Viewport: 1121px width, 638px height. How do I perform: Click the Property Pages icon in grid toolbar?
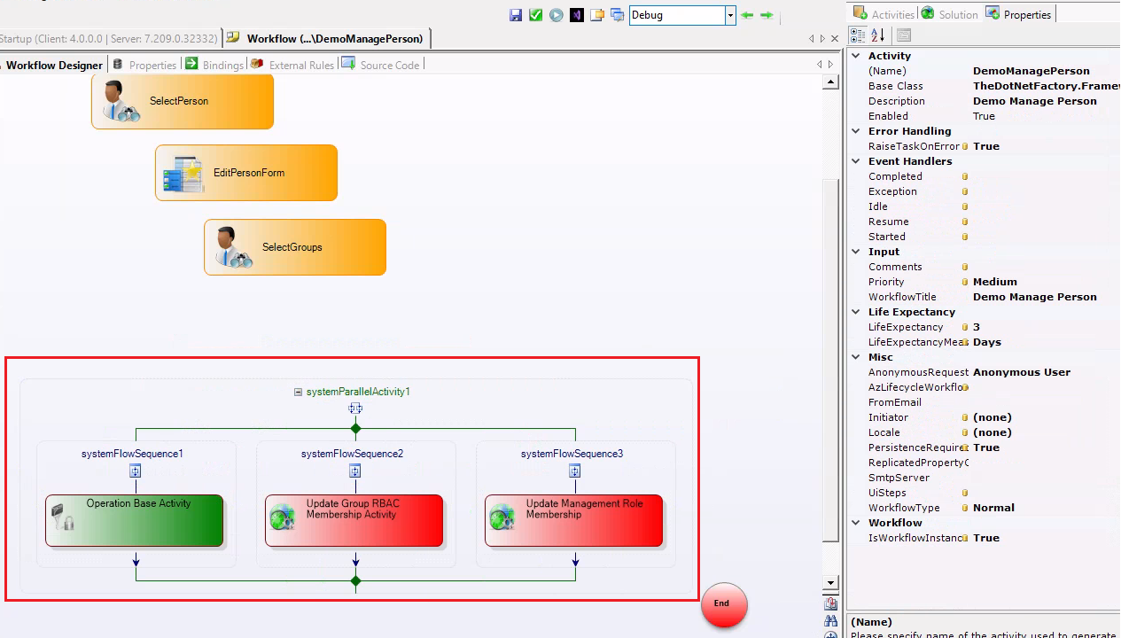pyautogui.click(x=903, y=35)
